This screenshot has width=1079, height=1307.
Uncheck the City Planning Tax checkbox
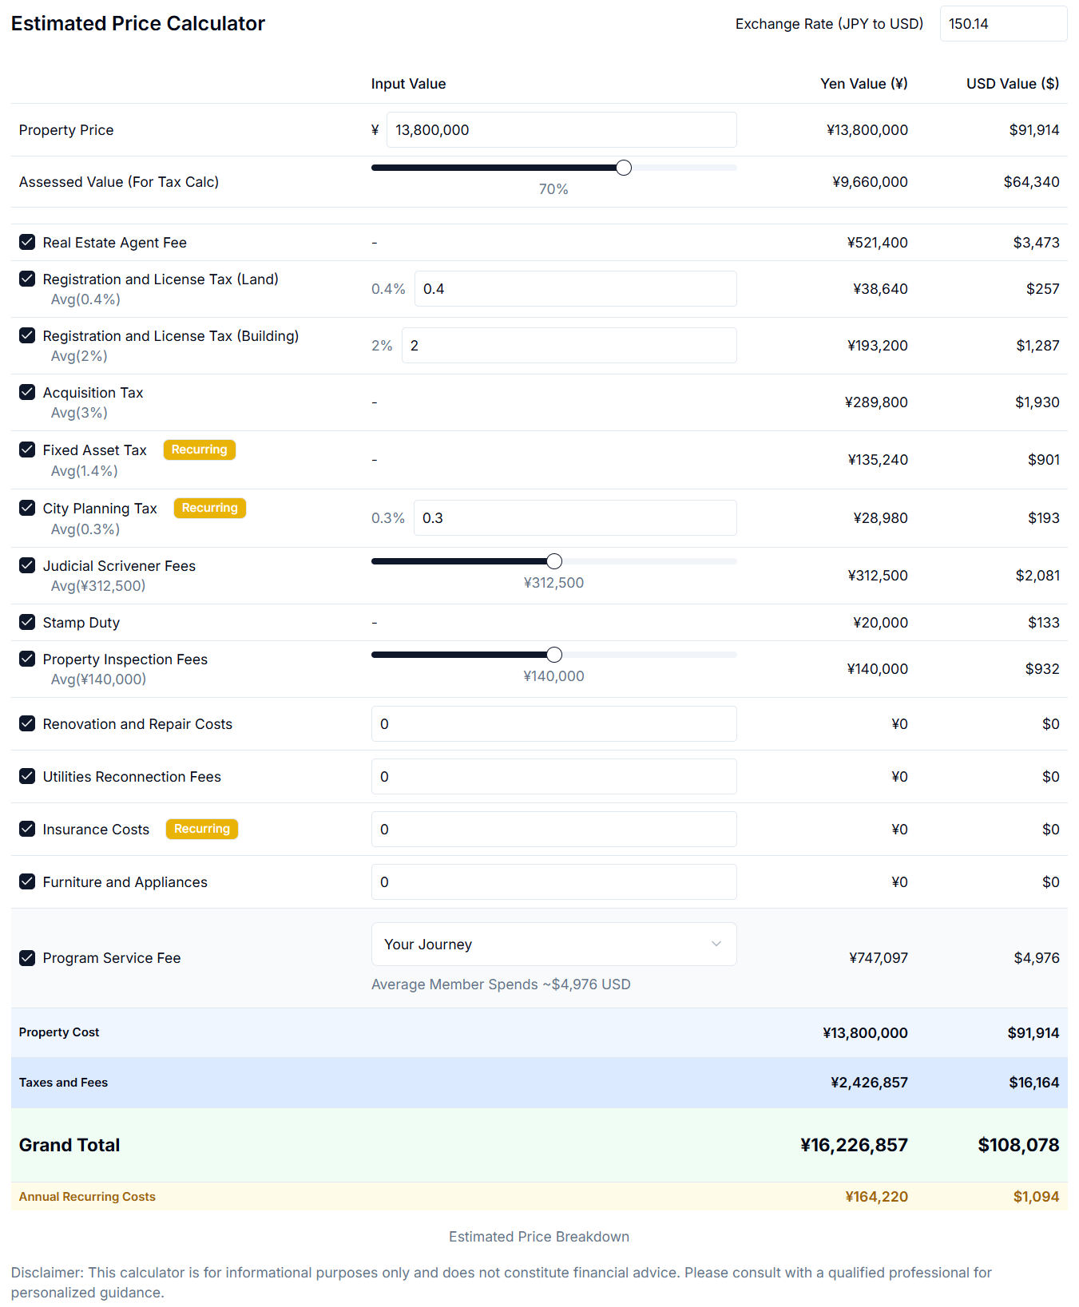(x=27, y=508)
